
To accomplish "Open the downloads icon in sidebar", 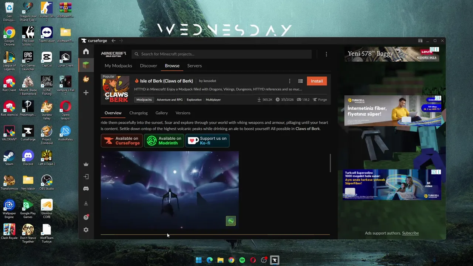I will point(86,203).
